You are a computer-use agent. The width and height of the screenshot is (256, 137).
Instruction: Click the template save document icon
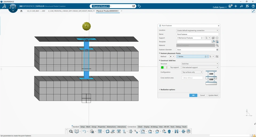coord(217,42)
